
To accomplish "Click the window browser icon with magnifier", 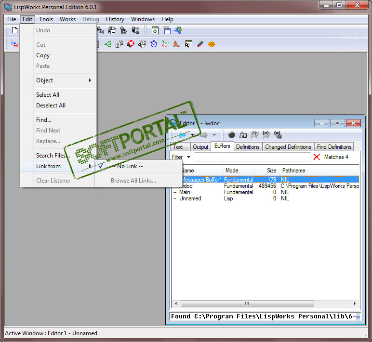I will tap(188, 44).
